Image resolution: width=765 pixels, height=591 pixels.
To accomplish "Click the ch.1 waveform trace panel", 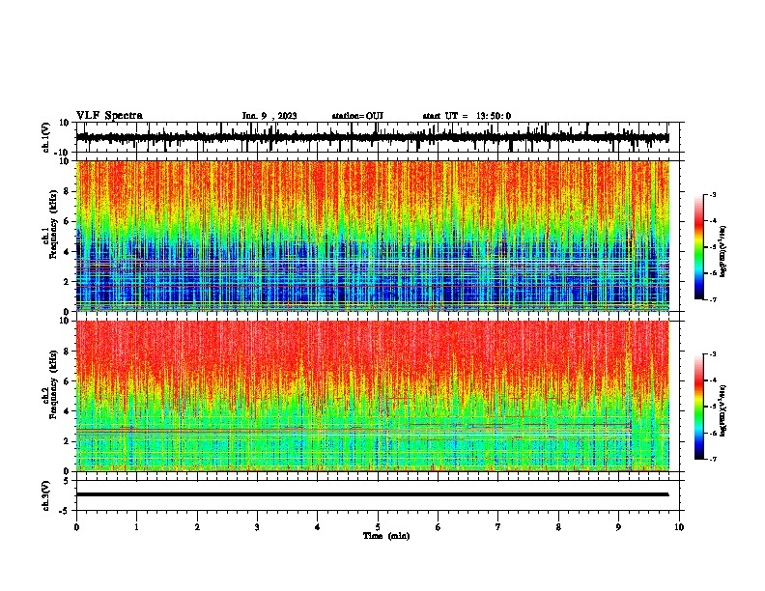I will [x=380, y=137].
